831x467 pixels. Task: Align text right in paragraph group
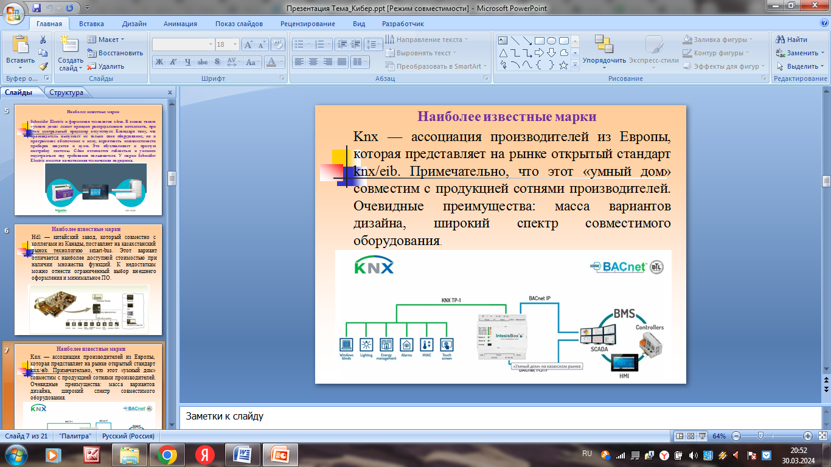click(327, 61)
